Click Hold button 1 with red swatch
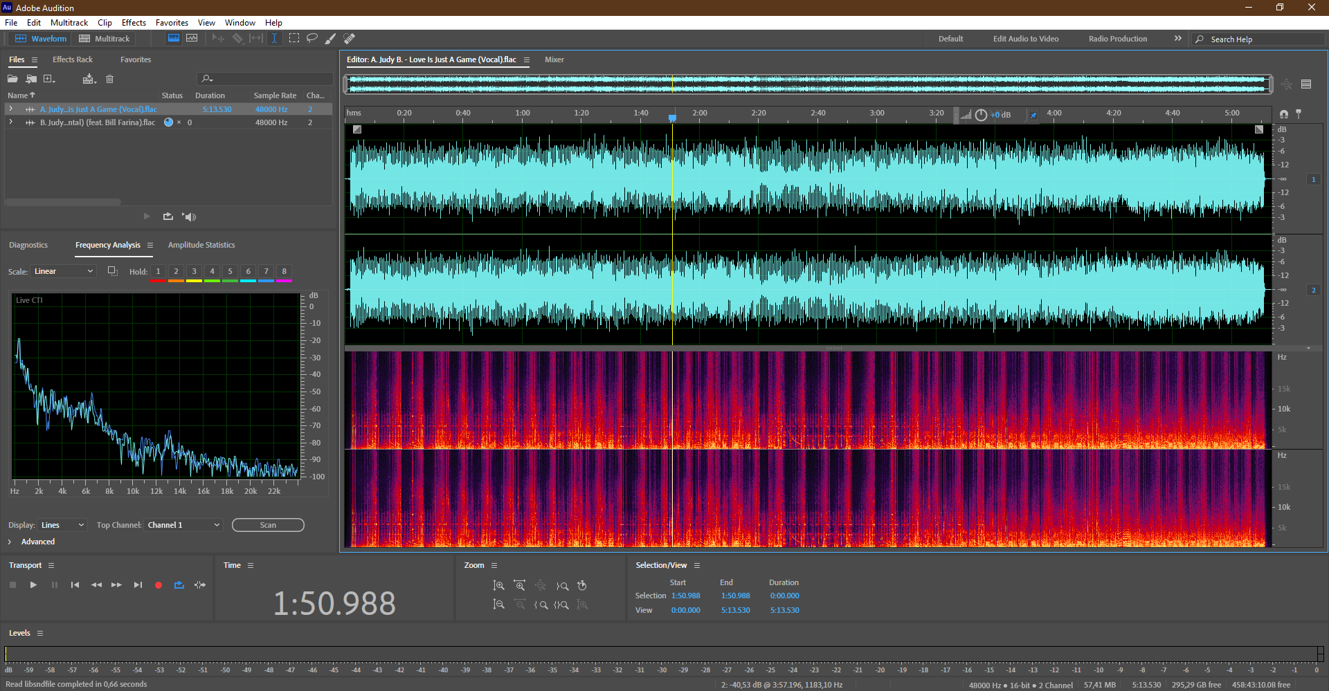Viewport: 1329px width, 691px height. tap(158, 273)
